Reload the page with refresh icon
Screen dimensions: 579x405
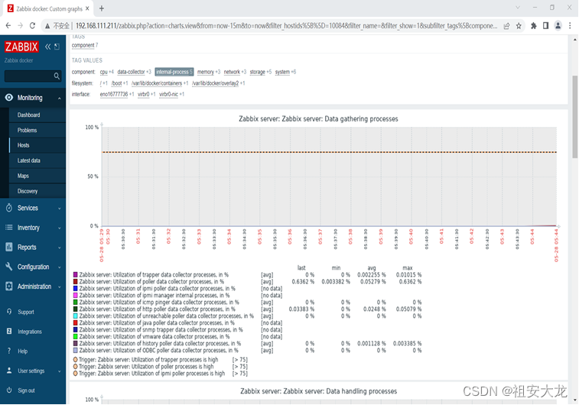click(x=32, y=25)
